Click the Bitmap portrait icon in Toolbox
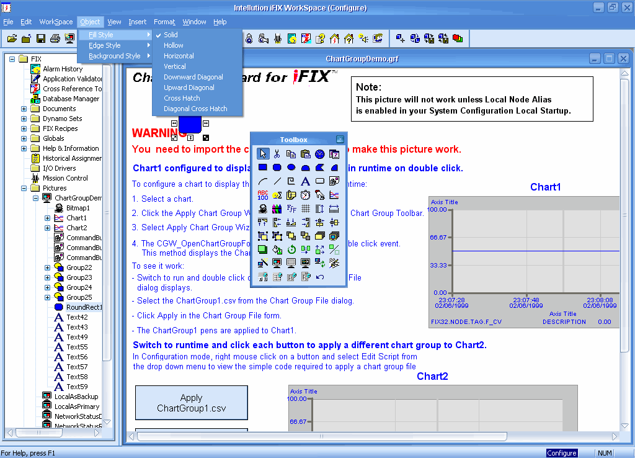 [x=263, y=209]
